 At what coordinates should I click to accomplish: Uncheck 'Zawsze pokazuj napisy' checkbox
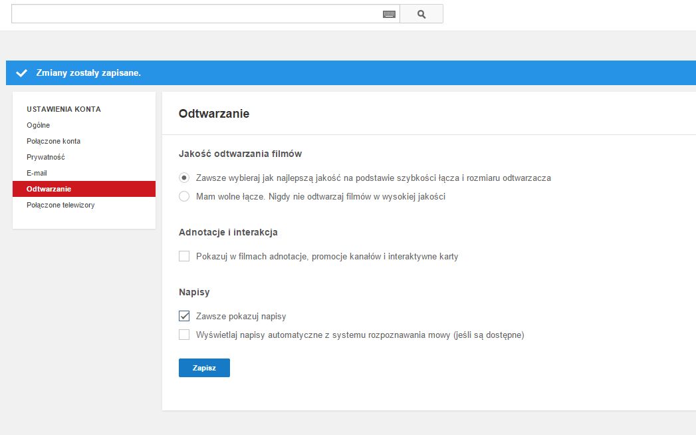[183, 316]
